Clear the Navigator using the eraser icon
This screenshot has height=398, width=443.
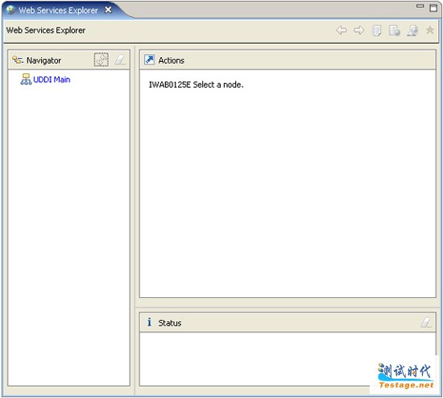pyautogui.click(x=120, y=60)
